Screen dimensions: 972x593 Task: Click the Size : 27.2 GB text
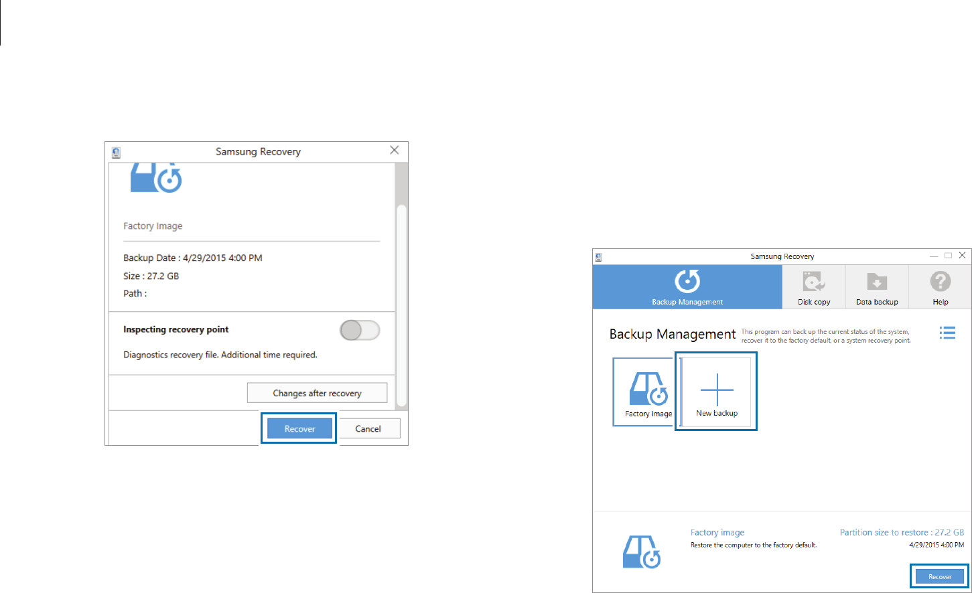151,276
